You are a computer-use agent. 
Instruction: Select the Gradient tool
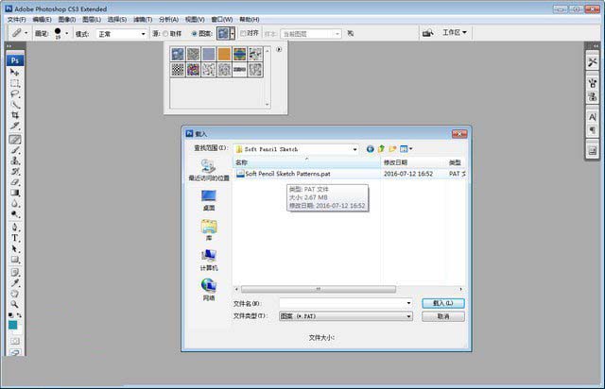[x=15, y=193]
